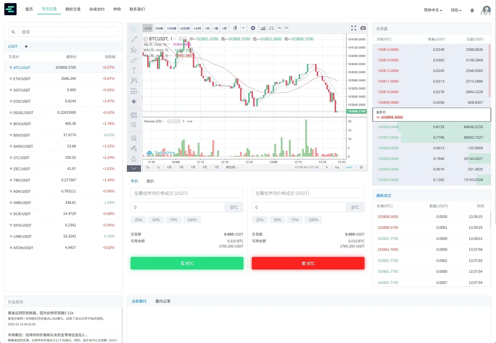The image size is (496, 343).
Task: Click the notification bell icon
Action: pos(472,10)
